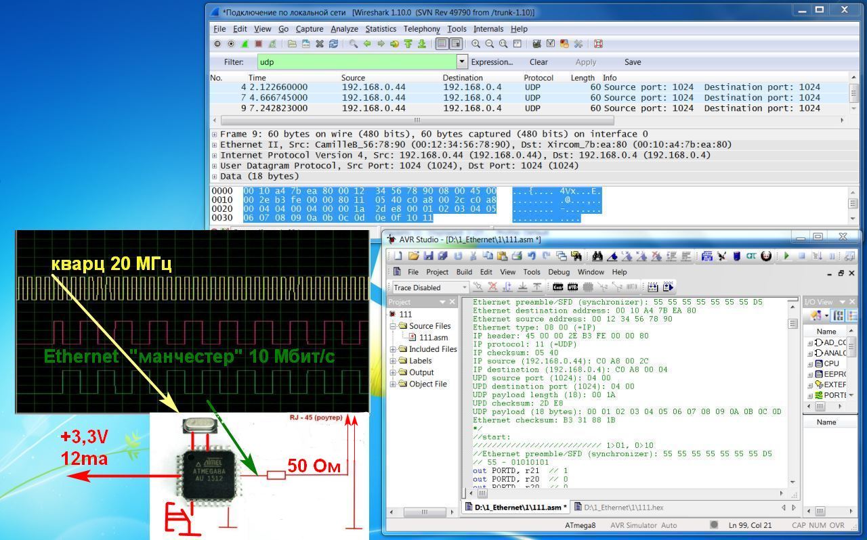Click the green Run arrow in AVR Studio
Image resolution: width=867 pixels, height=540 pixels.
[786, 256]
